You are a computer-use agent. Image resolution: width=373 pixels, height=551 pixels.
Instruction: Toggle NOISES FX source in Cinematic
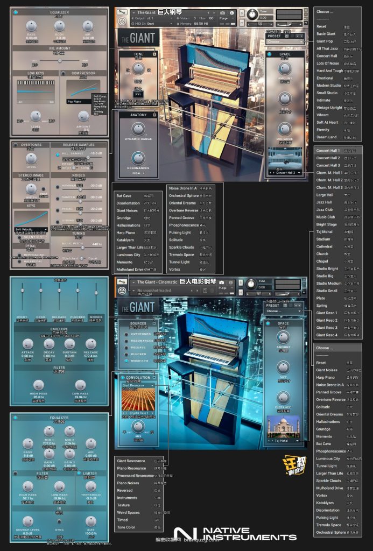pos(126,361)
